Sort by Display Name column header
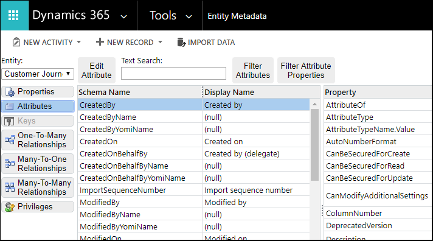 tap(262, 92)
